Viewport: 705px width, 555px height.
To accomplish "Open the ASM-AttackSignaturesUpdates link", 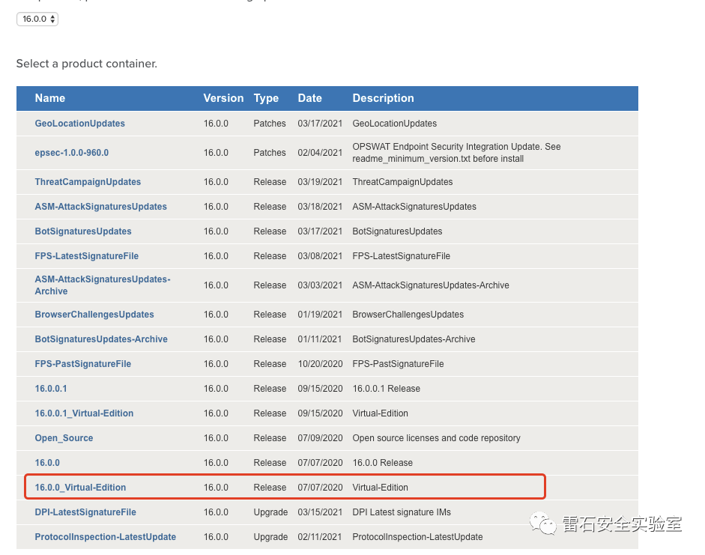I will pyautogui.click(x=102, y=206).
